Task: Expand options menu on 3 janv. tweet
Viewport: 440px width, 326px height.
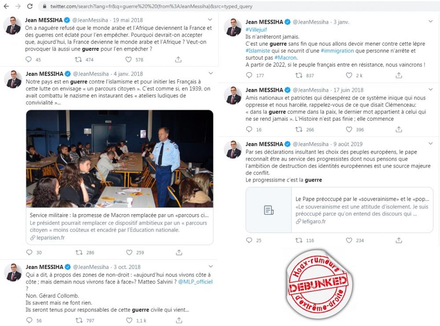Action: coord(430,21)
